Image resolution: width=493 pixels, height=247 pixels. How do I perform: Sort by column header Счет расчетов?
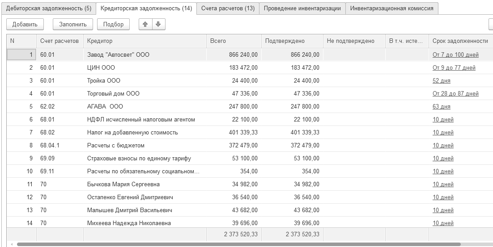point(59,41)
